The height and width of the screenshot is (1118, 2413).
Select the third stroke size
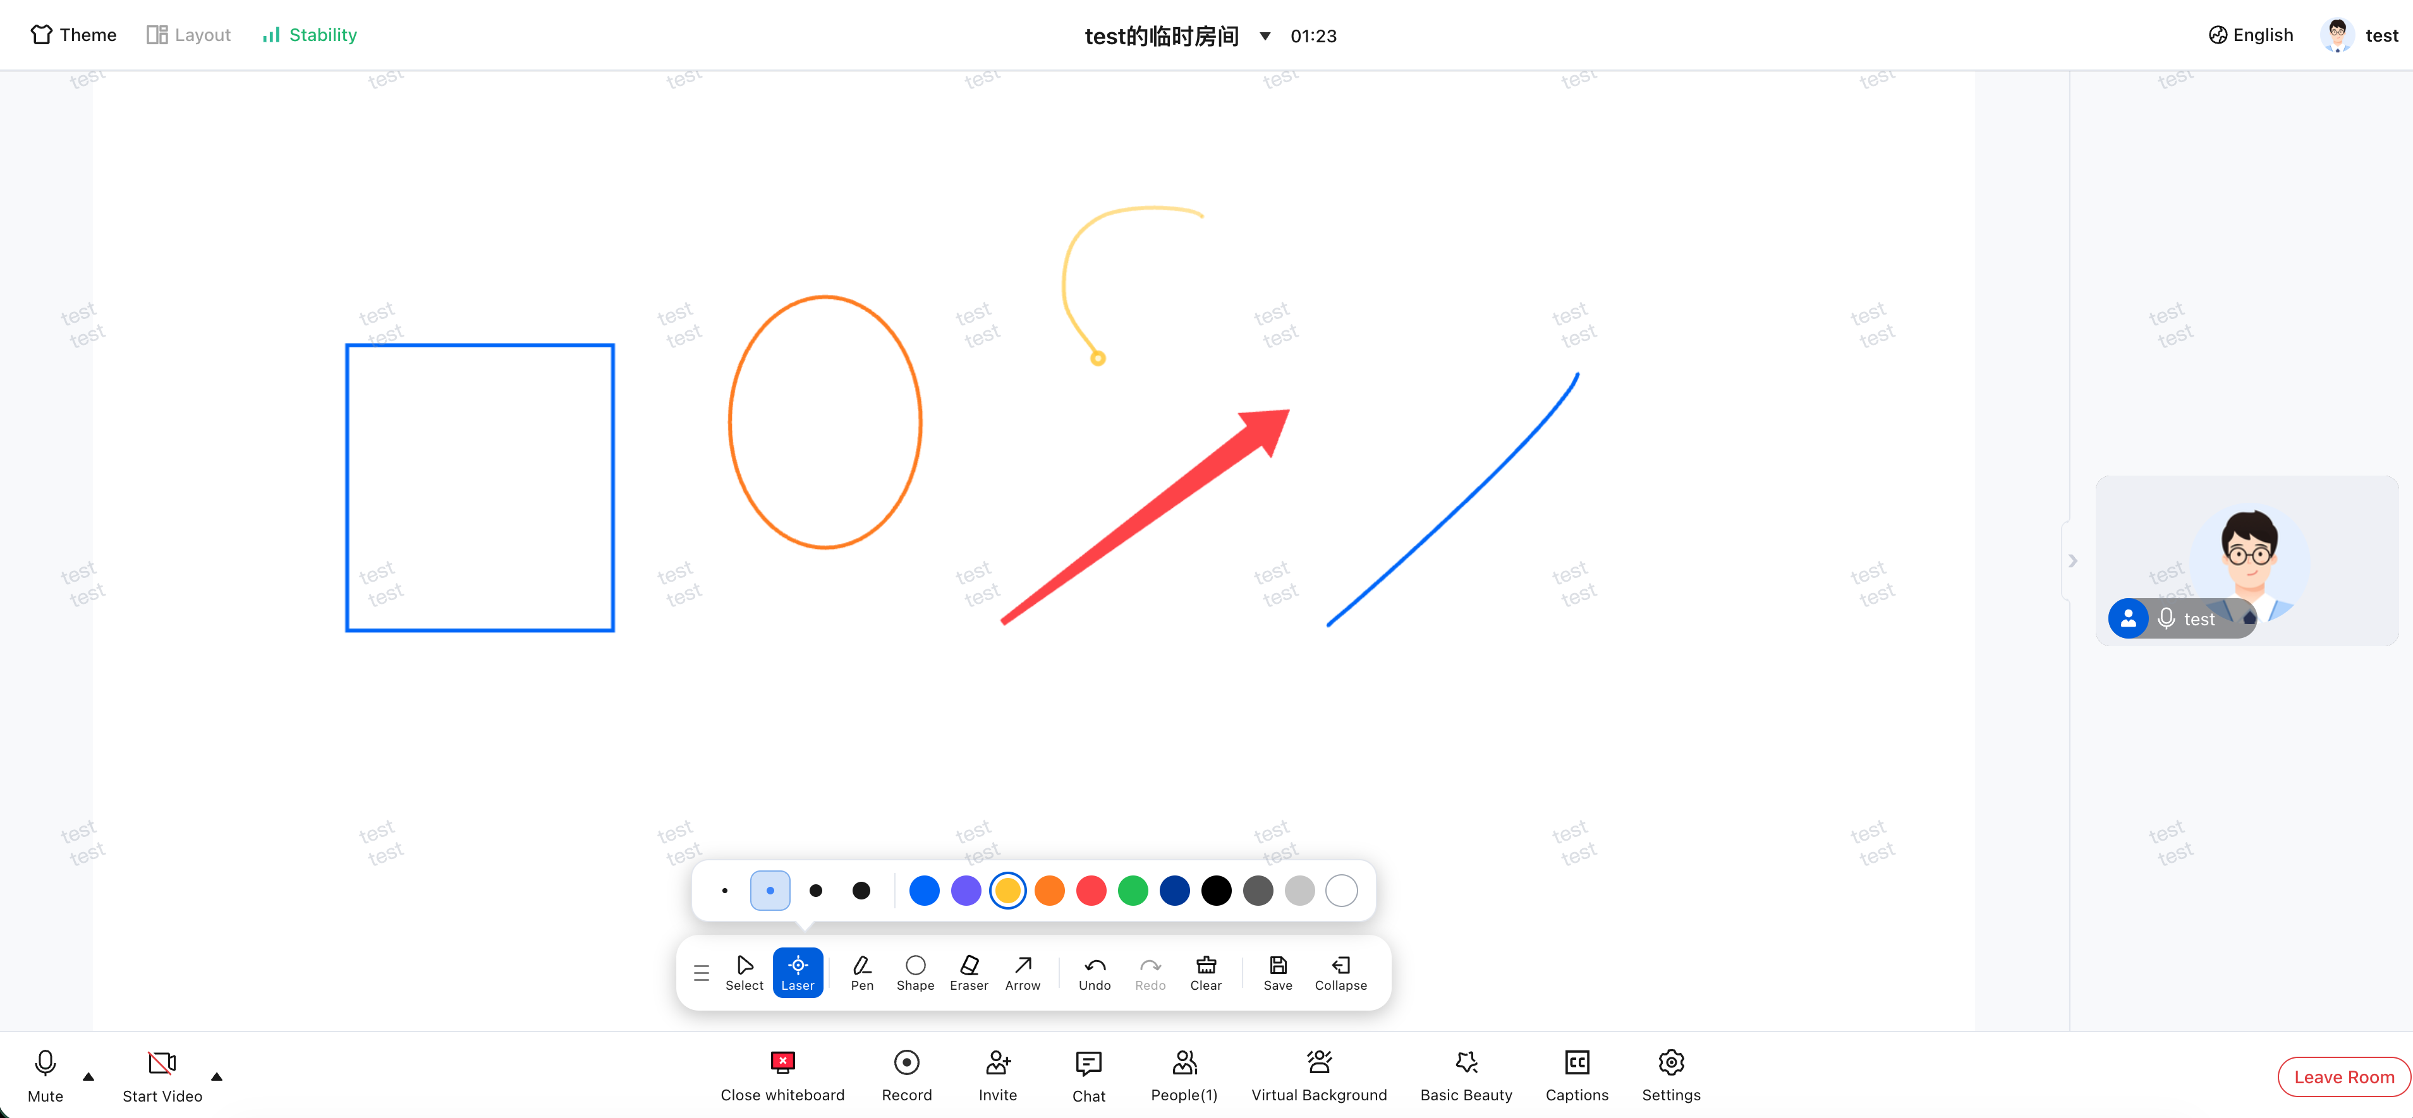[816, 891]
